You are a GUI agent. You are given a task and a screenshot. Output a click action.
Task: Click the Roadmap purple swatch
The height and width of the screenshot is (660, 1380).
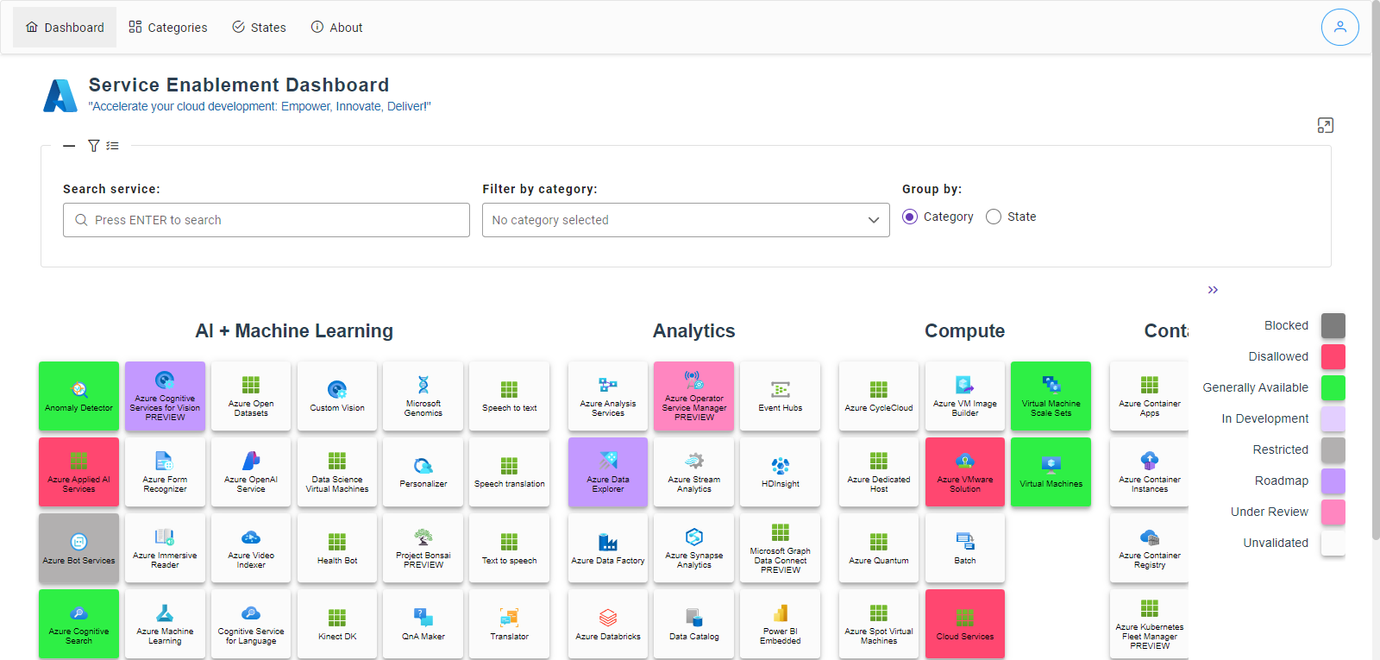tap(1333, 481)
